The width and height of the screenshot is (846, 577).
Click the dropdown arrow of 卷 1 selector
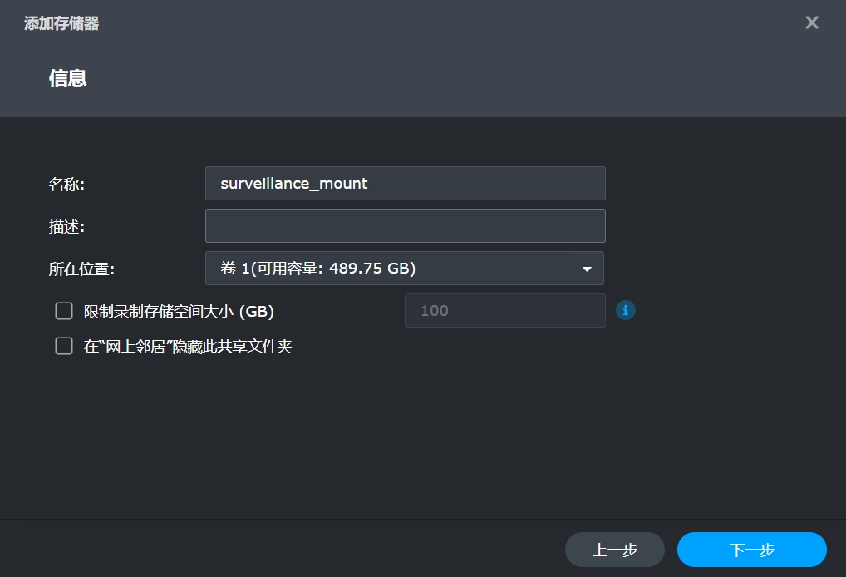[587, 269]
